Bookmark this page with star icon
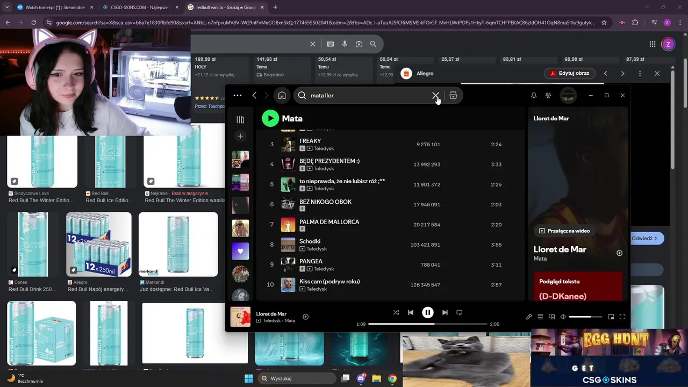This screenshot has height=387, width=688. coord(604,23)
